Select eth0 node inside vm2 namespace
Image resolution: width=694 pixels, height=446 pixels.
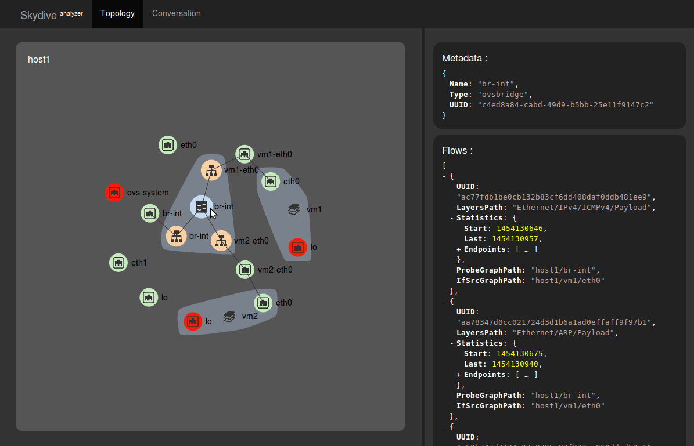(x=263, y=303)
